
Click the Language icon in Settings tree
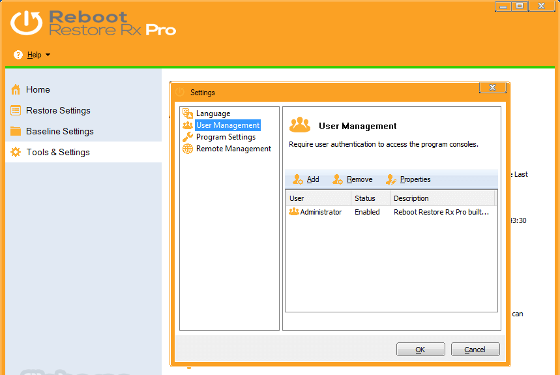tap(188, 113)
